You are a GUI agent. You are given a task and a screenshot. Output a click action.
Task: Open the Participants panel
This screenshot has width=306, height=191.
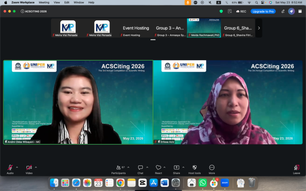118,169
